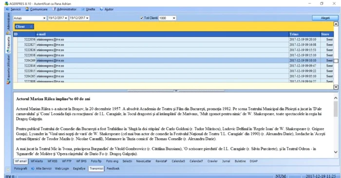Click the timestamp 2017-12-19 09:16:08
The height and width of the screenshot is (178, 341).
[x=303, y=45]
